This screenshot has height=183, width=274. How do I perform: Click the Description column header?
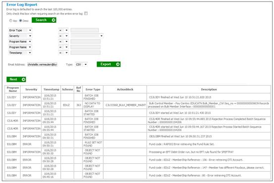209,90
